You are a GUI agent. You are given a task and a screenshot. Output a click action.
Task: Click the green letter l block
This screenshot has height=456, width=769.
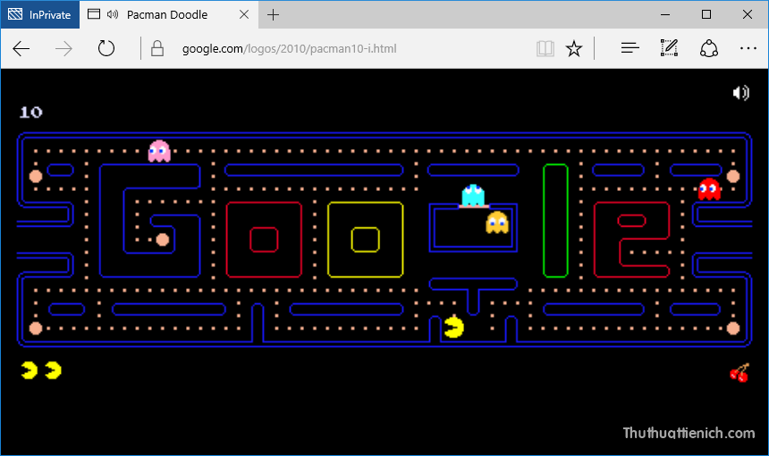(x=555, y=220)
